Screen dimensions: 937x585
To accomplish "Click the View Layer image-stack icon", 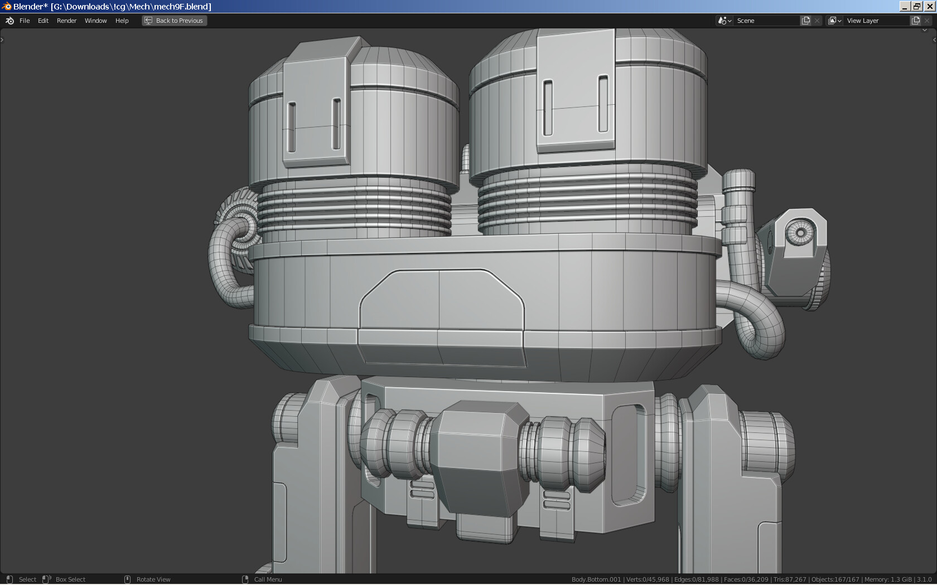I will (x=832, y=20).
